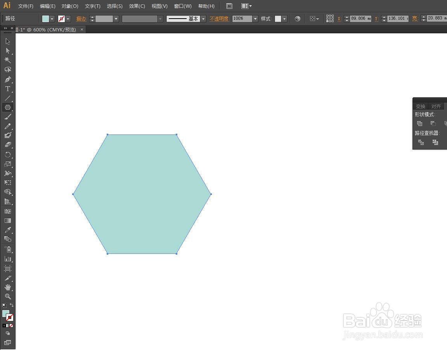Select the Rotate tool
Screen dimensions: 447x350
click(x=8, y=155)
